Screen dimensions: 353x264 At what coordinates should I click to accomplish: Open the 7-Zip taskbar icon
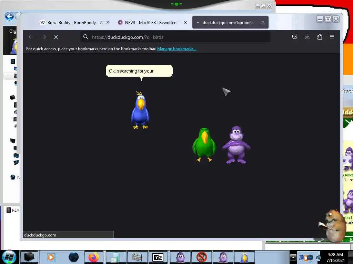(158, 257)
